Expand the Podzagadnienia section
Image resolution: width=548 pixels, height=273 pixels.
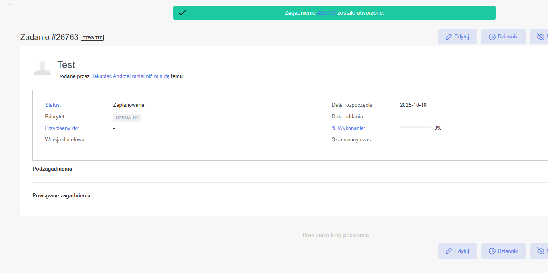52,169
